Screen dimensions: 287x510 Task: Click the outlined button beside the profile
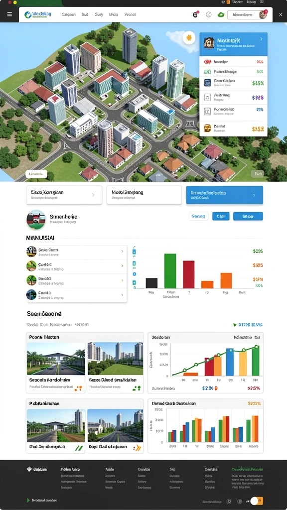point(198,216)
